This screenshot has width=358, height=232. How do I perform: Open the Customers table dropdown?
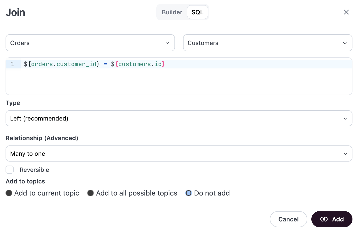268,43
